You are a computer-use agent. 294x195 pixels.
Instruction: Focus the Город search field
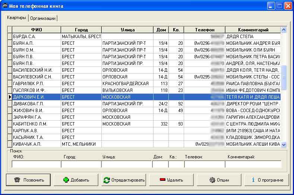pos(81,164)
